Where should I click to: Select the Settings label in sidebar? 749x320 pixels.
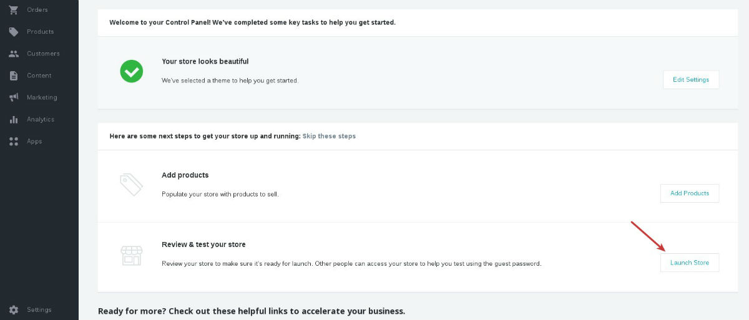point(39,310)
